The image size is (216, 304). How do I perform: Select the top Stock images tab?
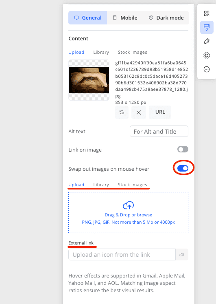point(132,52)
